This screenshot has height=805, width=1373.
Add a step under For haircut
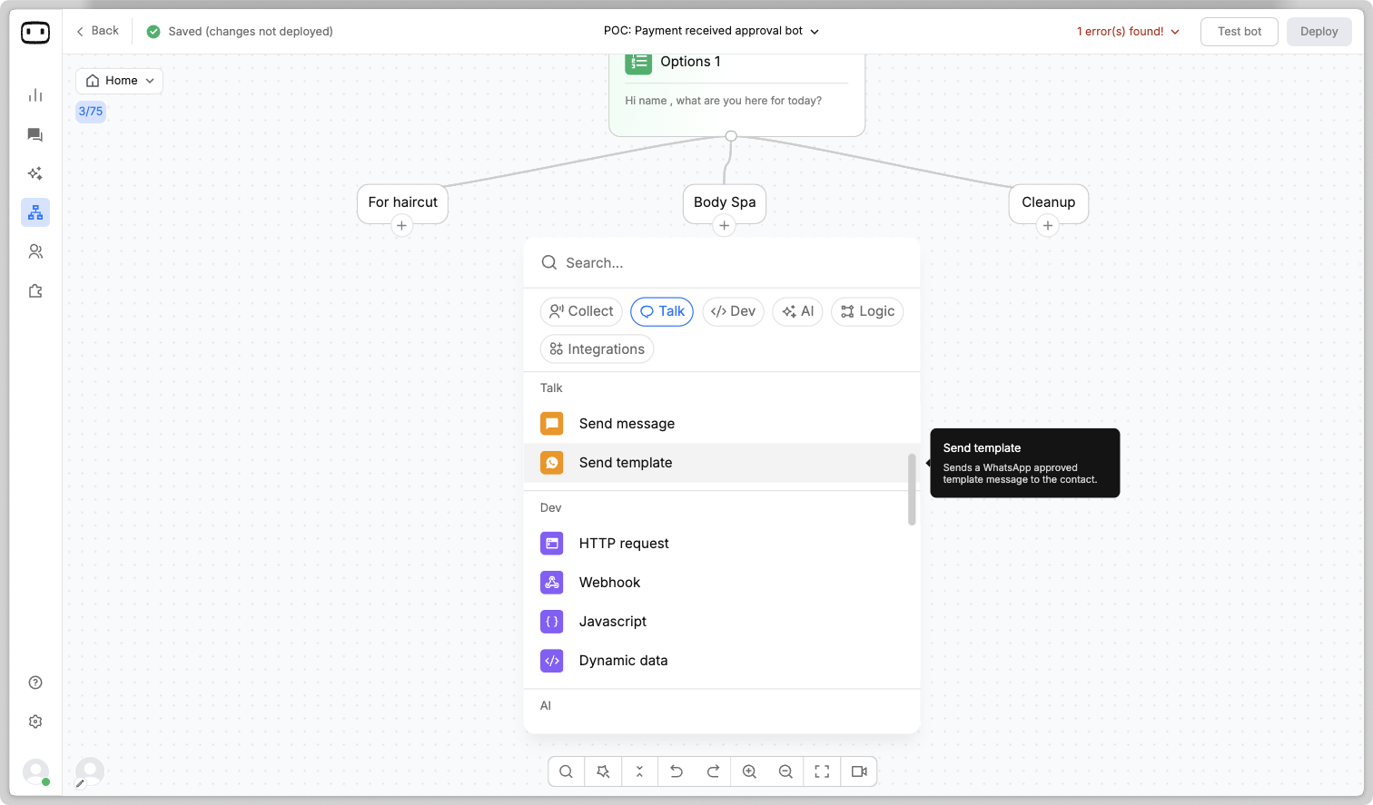pos(401,226)
